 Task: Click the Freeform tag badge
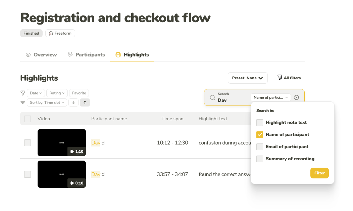pyautogui.click(x=60, y=33)
